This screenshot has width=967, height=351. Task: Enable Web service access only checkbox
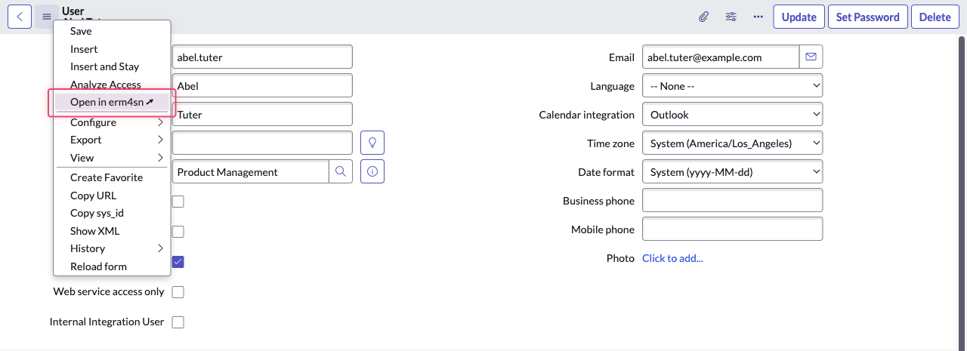tap(178, 292)
